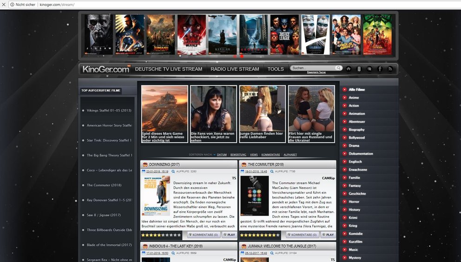Image resolution: width=461 pixels, height=262 pixels.
Task: Open Vikings Staffel 01-05 (2013)
Action: pos(109,110)
